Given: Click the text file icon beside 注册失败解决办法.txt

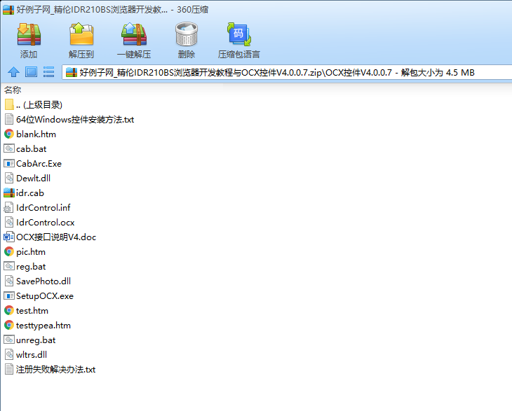Looking at the screenshot, I should tap(9, 369).
